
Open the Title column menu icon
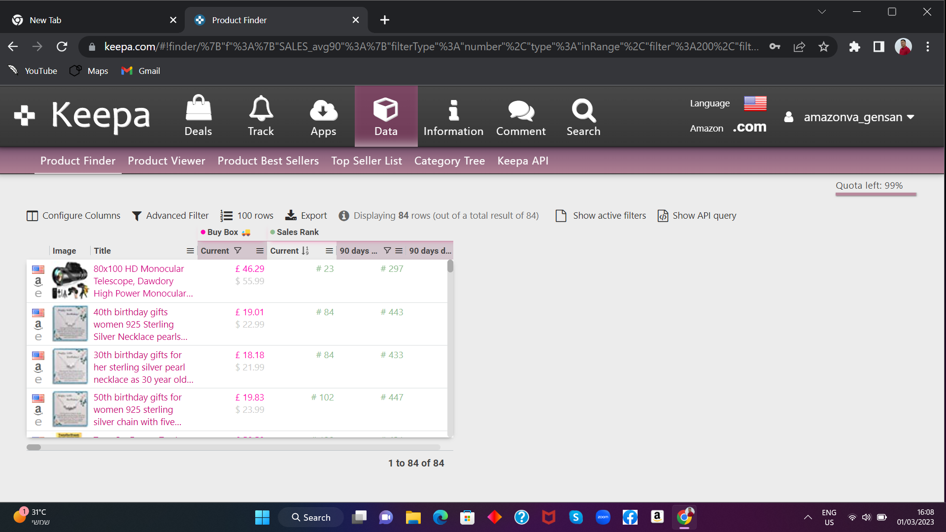coord(190,251)
